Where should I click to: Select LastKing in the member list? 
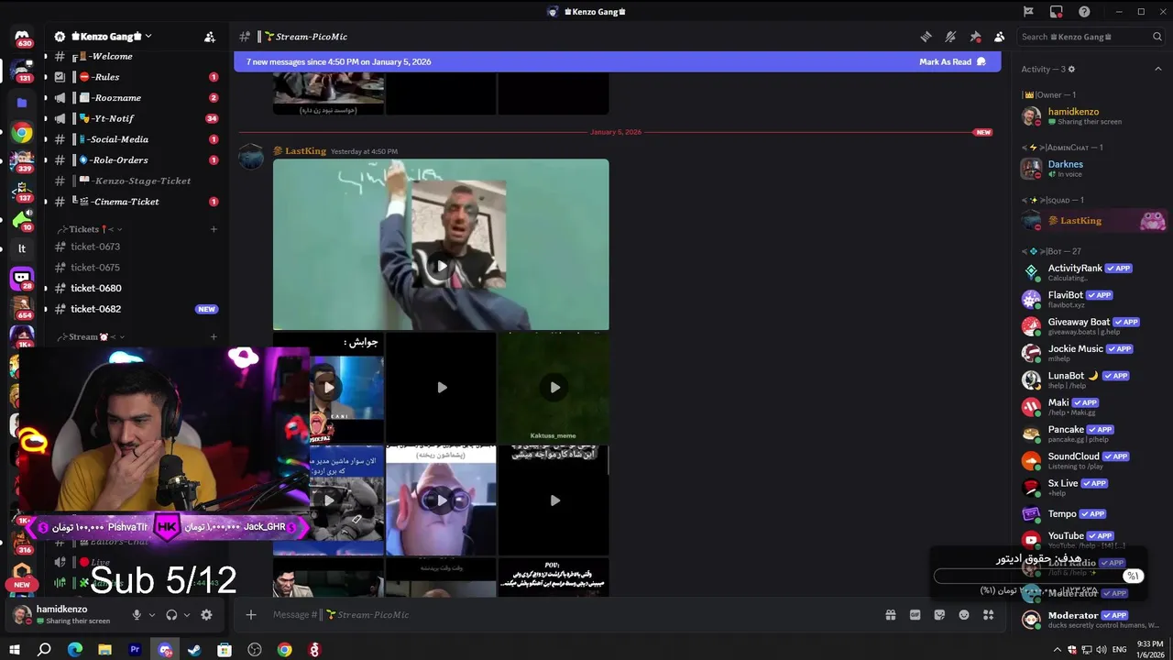(1091, 221)
